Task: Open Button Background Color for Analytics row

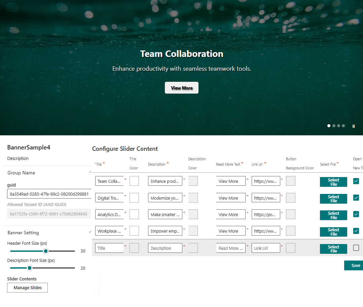Action: tap(290, 214)
